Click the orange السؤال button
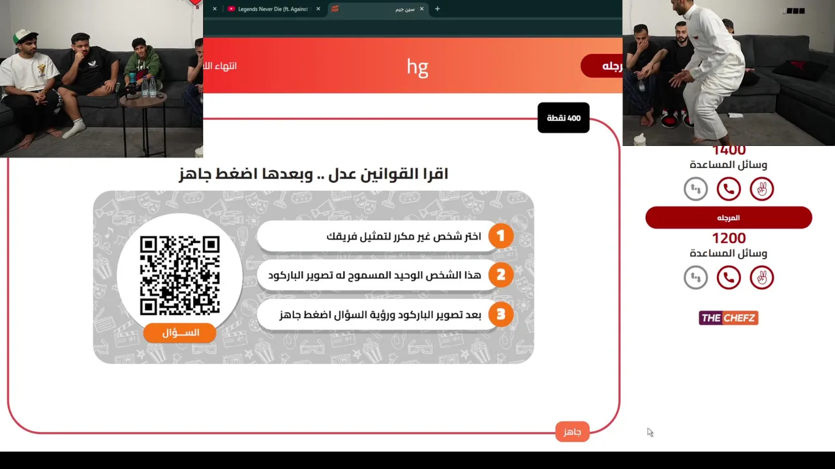Viewport: 835px width, 469px height. point(179,333)
